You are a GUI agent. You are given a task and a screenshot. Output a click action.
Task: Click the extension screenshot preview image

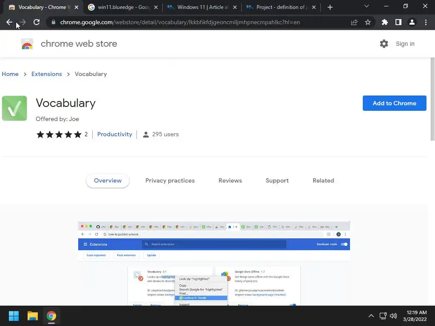tap(214, 263)
